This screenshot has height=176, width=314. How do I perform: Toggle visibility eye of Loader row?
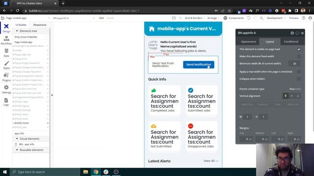(x=48, y=50)
